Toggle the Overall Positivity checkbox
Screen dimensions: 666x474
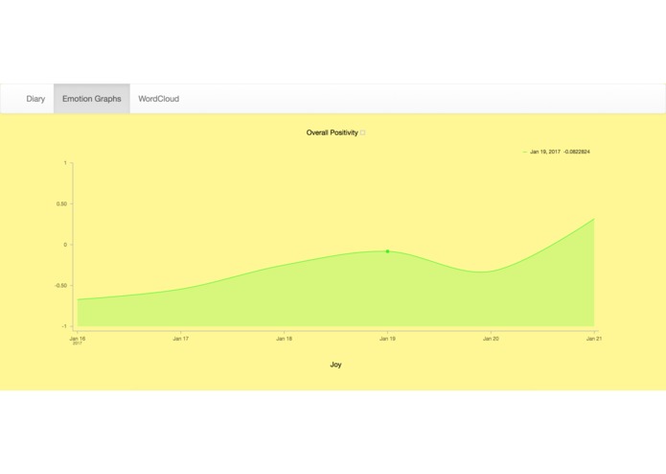coord(363,132)
